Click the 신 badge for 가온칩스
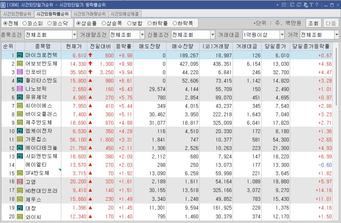Screen dimensions: 341x223 pyautogui.click(x=20, y=139)
